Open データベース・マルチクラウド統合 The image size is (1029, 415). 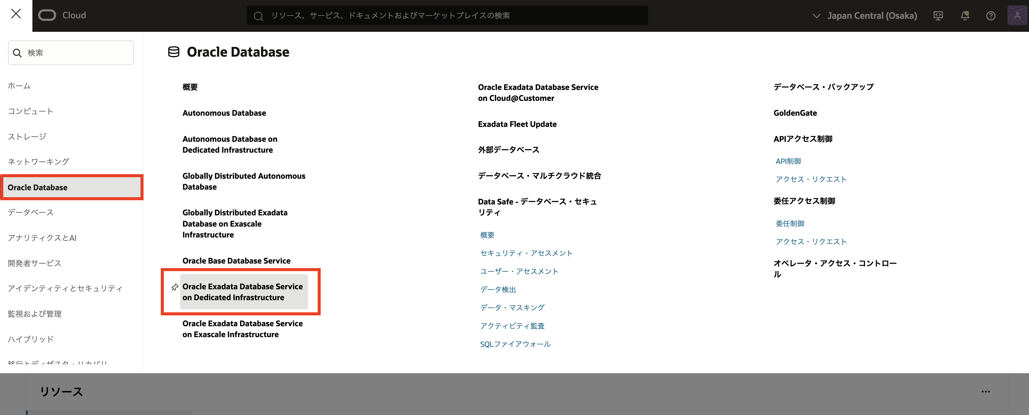pos(539,176)
